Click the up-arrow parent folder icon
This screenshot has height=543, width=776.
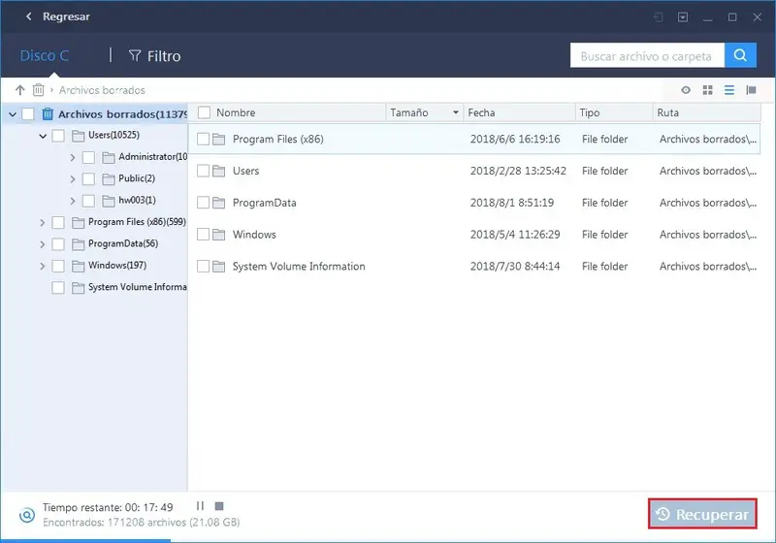click(19, 90)
